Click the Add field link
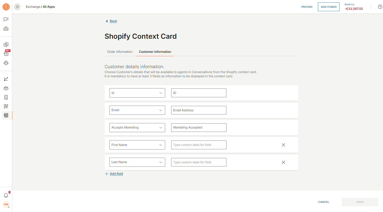 [x=116, y=174]
